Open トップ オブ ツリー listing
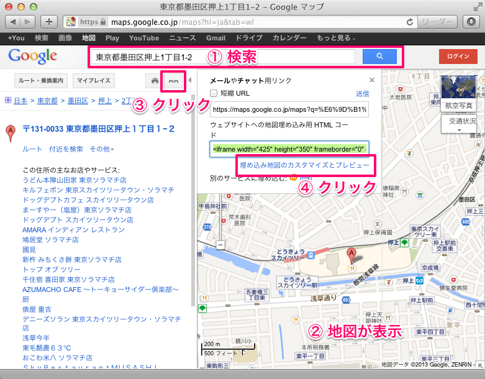The width and height of the screenshot is (485, 379). [x=52, y=270]
